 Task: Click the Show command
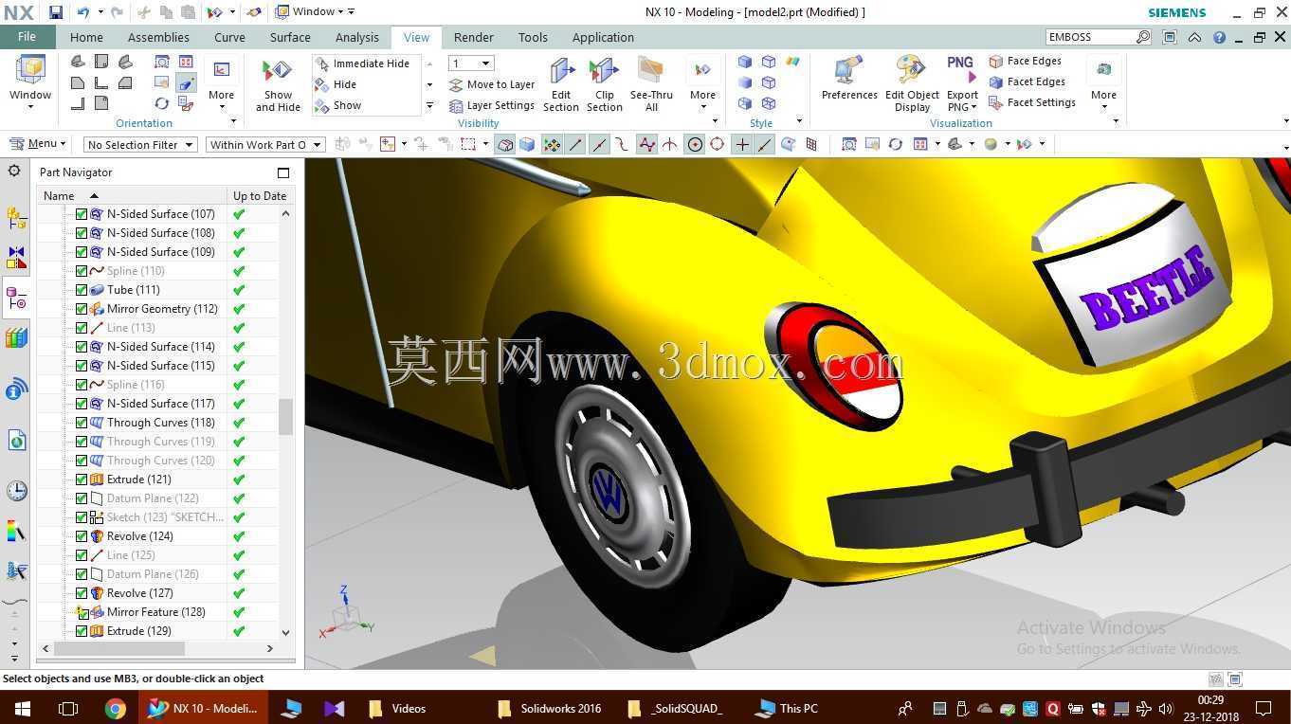(x=338, y=105)
